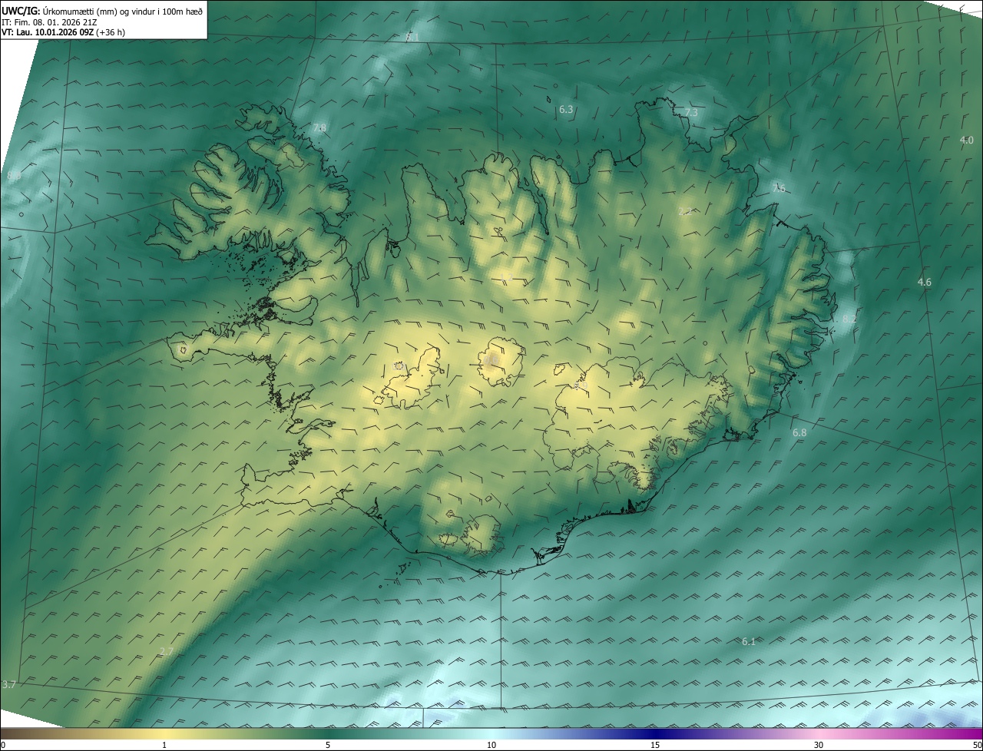Click the 10 tick label on the colour scale
983x751 pixels.
pyautogui.click(x=491, y=745)
